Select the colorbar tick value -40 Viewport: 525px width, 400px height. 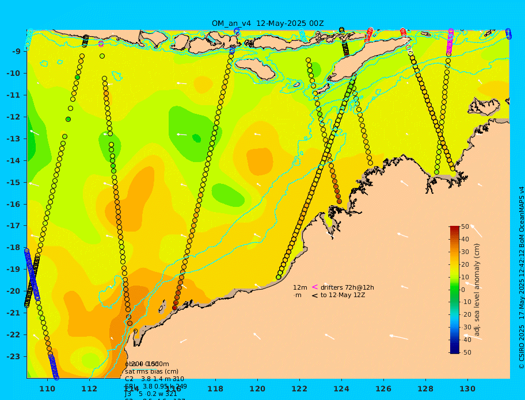tap(466, 340)
